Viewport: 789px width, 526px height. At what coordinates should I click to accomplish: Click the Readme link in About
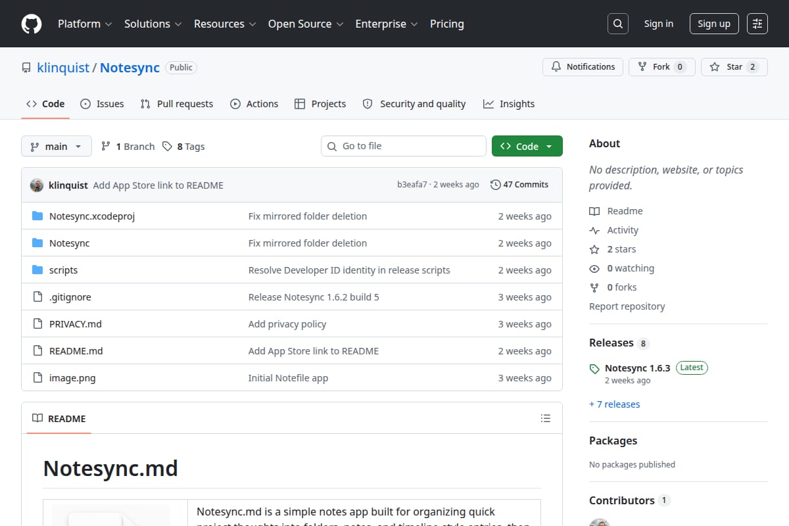click(616, 211)
